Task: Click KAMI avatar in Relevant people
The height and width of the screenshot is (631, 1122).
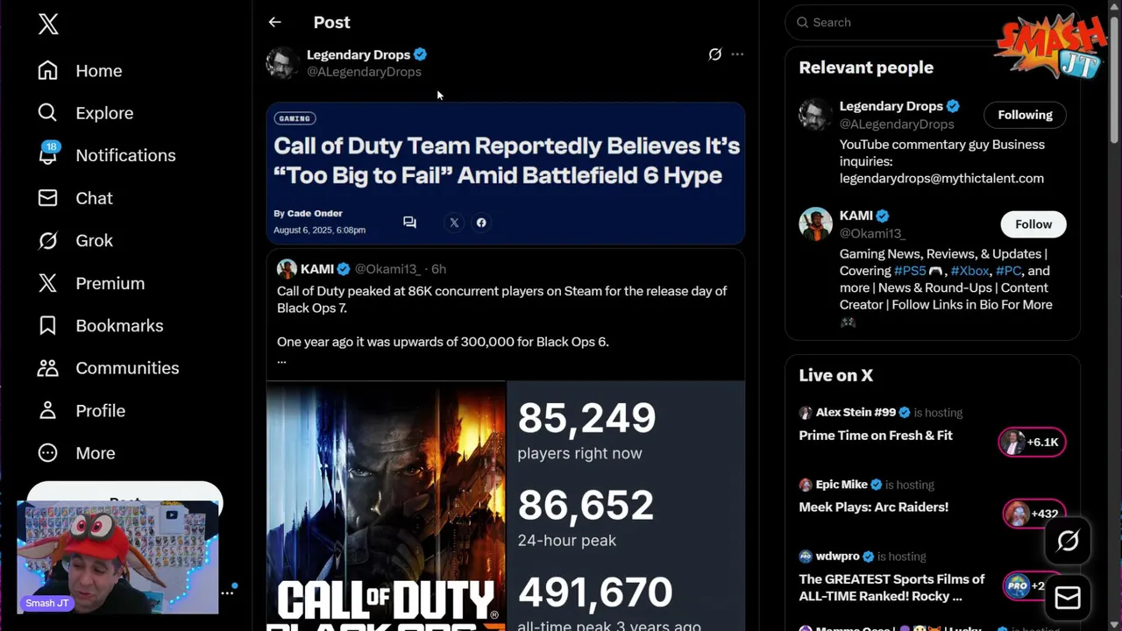Action: 815,224
